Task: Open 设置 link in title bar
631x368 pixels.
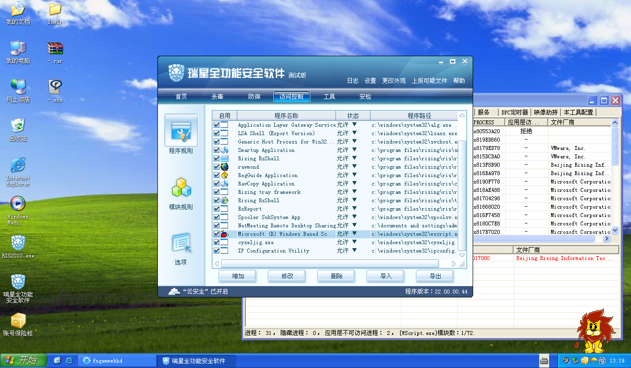Action: [x=370, y=81]
